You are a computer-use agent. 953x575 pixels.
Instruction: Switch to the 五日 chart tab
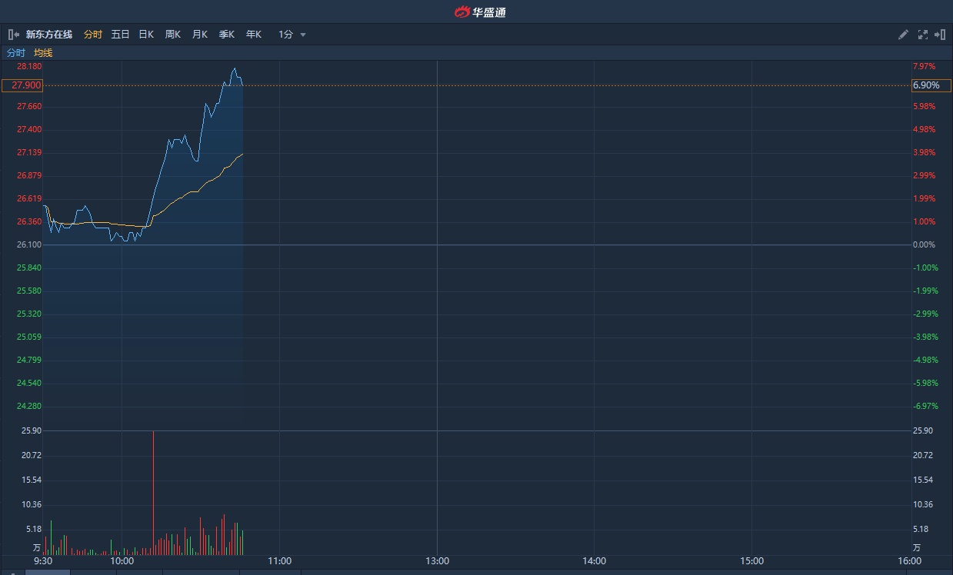click(x=120, y=35)
